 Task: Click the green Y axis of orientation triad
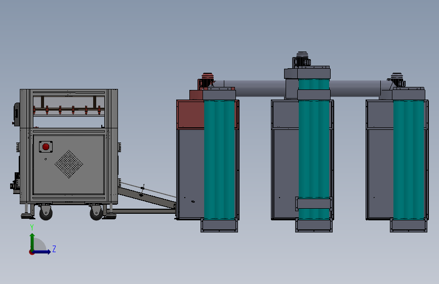pos(32,242)
